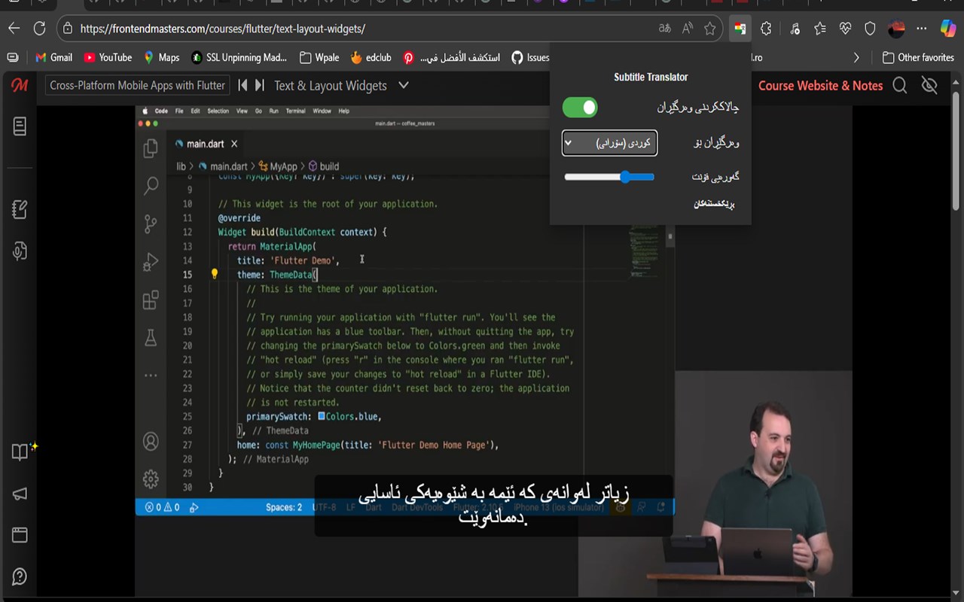The width and height of the screenshot is (964, 602).
Task: Open the edclub bookmark
Action: tap(371, 57)
